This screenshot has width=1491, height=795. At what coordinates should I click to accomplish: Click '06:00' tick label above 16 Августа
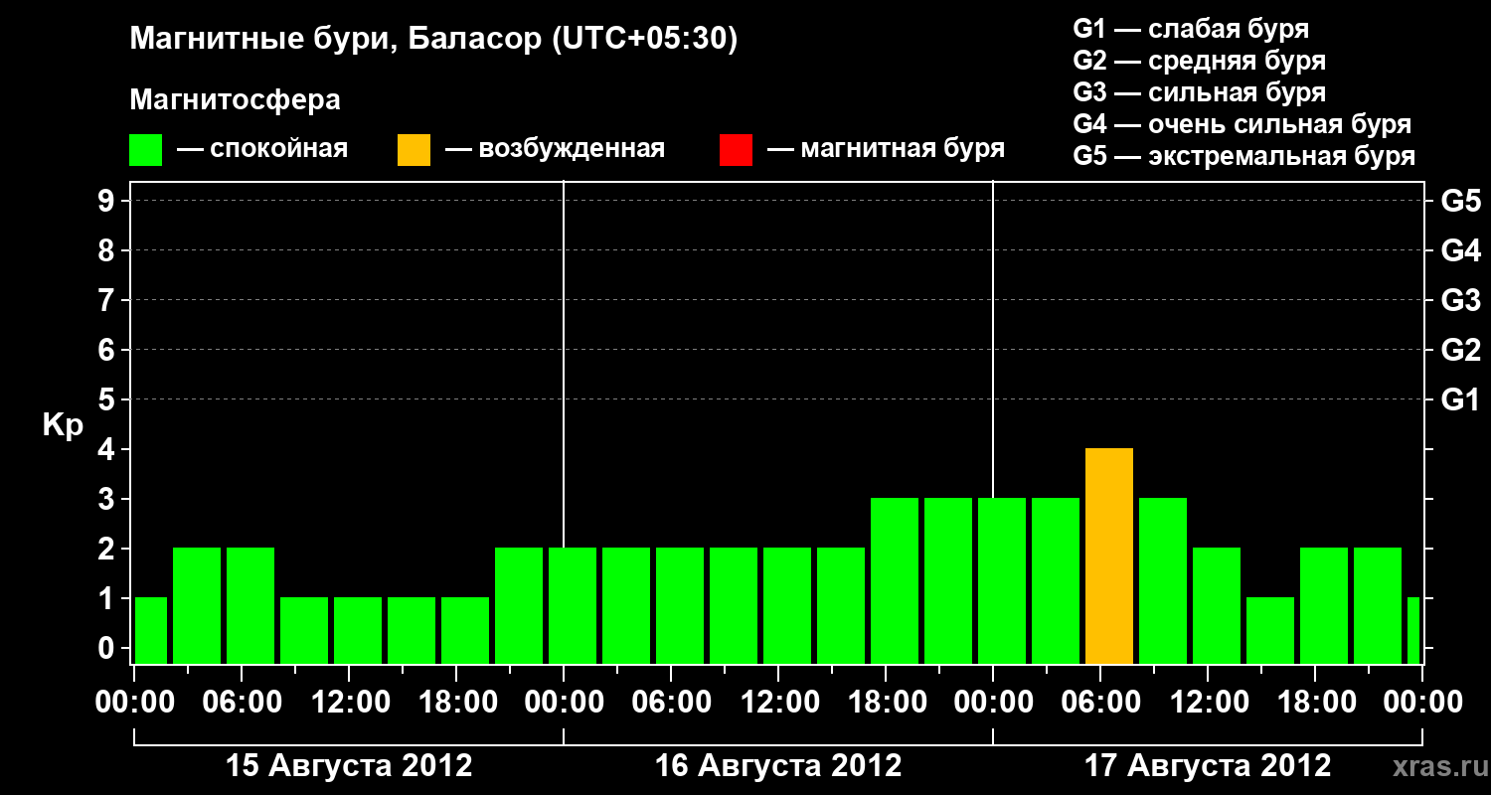point(671,702)
